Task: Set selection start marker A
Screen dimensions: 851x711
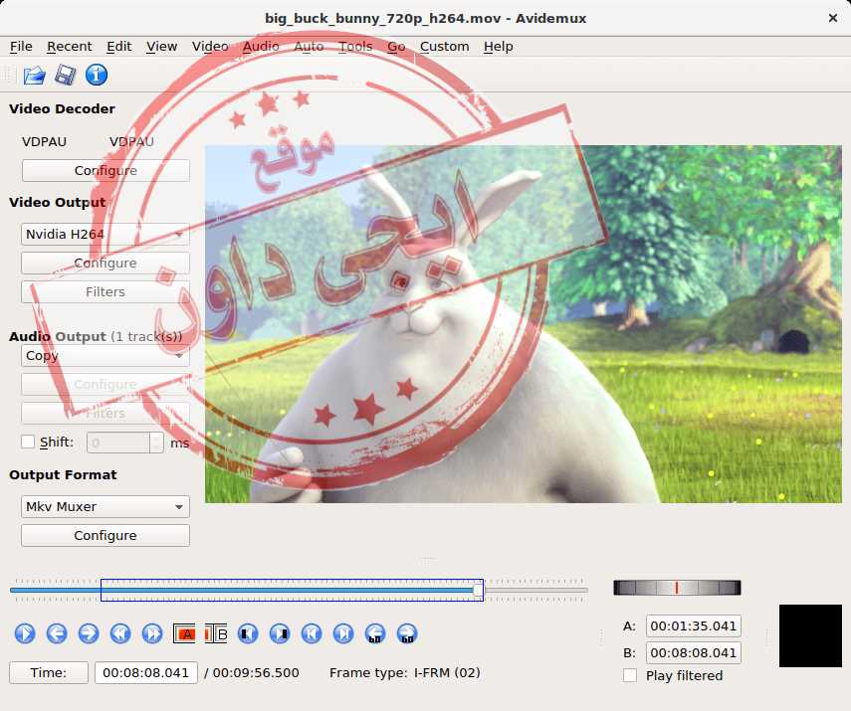Action: (184, 633)
